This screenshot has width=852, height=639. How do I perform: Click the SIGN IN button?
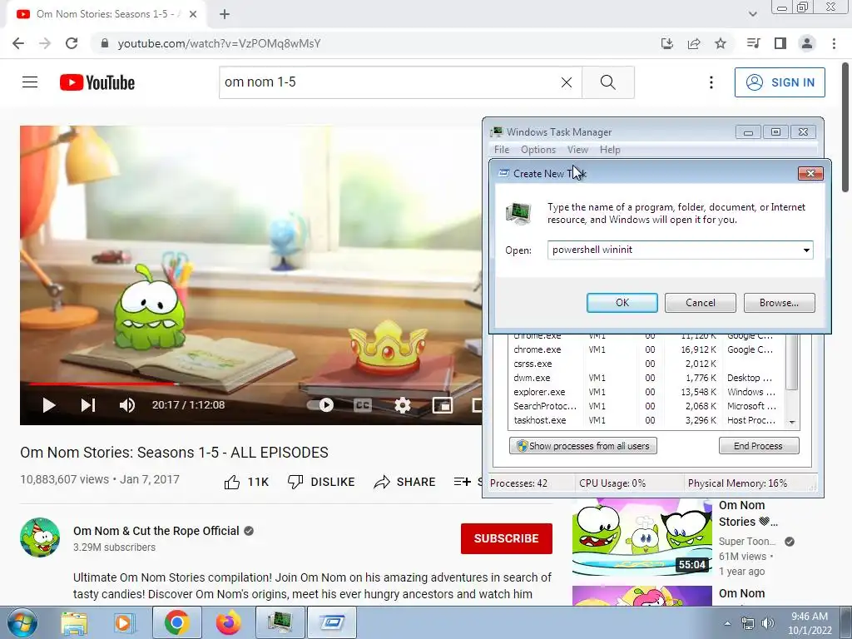[x=780, y=82]
